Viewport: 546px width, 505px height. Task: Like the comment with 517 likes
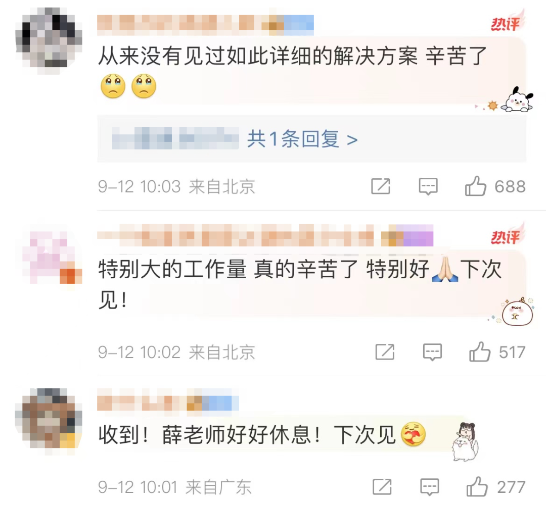tap(479, 351)
